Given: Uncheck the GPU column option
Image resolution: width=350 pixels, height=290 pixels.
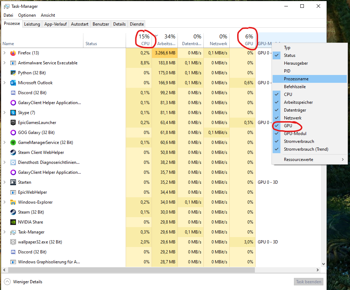Looking at the screenshot, I should (x=288, y=126).
